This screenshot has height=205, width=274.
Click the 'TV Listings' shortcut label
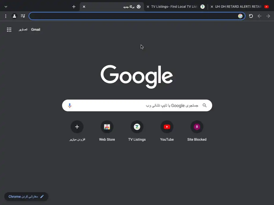pos(137,139)
